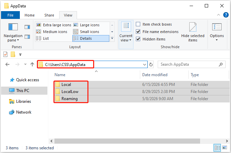231x153 pixels.
Task: Switch layout to List
Action: 42,38
